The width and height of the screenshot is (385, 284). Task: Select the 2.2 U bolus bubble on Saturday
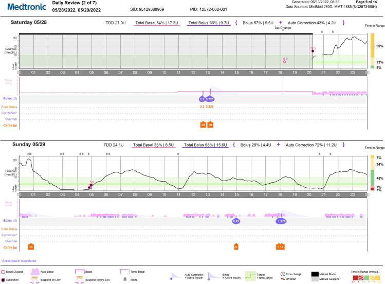[x=202, y=98]
